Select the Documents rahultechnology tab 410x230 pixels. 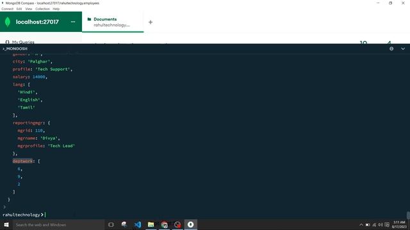tap(113, 22)
